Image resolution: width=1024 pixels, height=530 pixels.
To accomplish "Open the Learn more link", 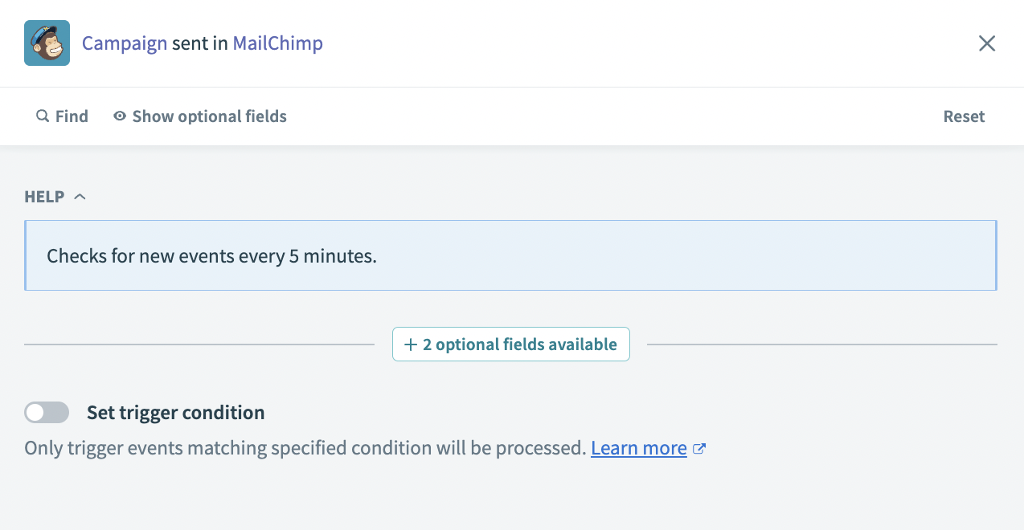I will pyautogui.click(x=638, y=448).
